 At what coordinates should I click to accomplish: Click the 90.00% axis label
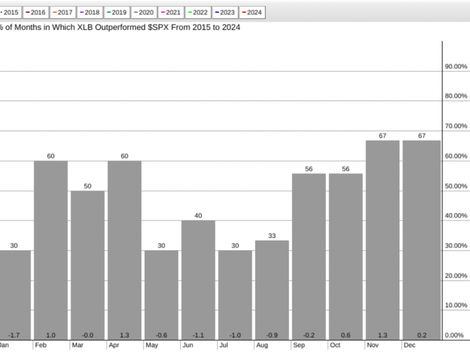point(456,66)
